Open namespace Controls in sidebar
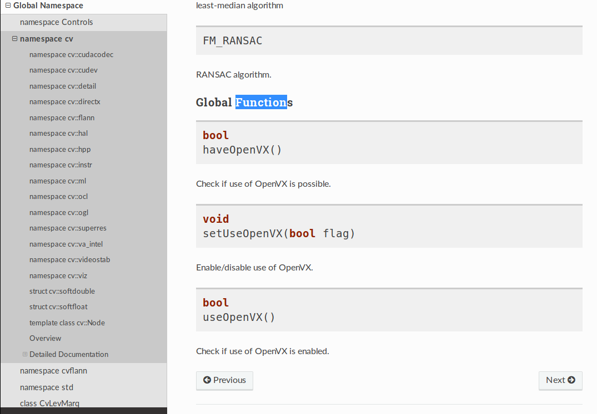The image size is (597, 414). 56,22
